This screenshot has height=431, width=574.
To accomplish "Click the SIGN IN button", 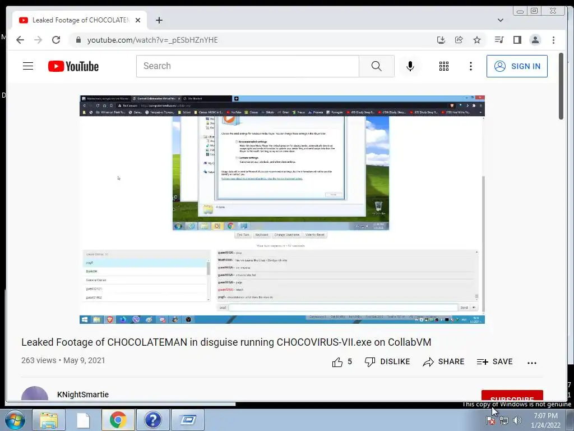I will click(517, 66).
